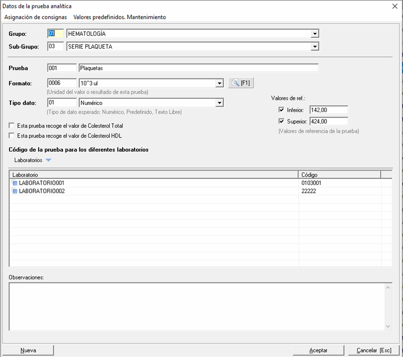The image size is (403, 357).
Task: Open the Formato 10^3 ul dropdown
Action: [x=219, y=83]
